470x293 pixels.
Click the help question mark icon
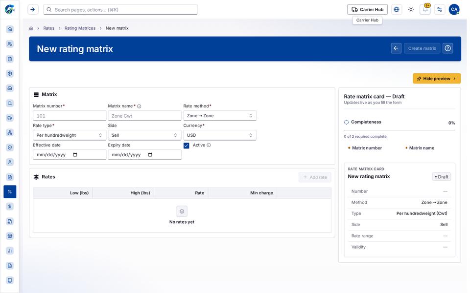point(447,48)
